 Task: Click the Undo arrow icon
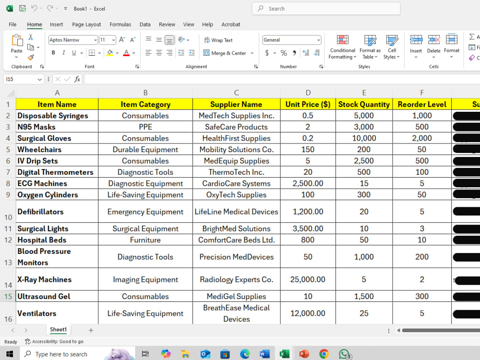[34, 9]
